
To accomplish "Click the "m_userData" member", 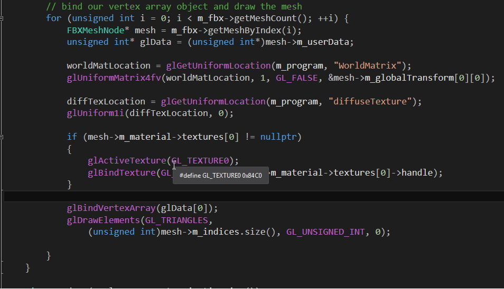I will (323, 42).
